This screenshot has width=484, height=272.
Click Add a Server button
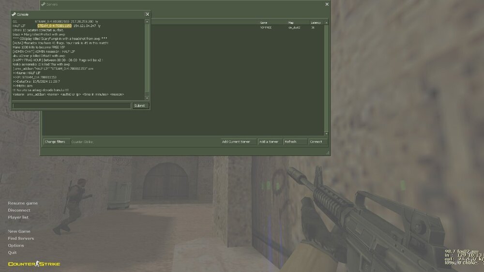(x=269, y=142)
